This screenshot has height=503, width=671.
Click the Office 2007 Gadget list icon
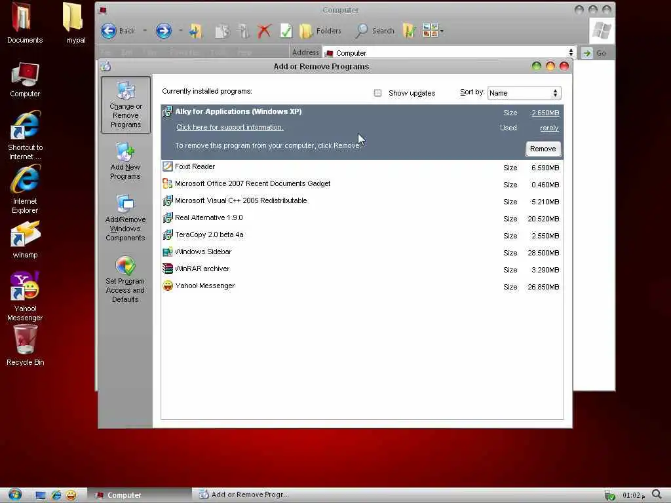tap(168, 183)
